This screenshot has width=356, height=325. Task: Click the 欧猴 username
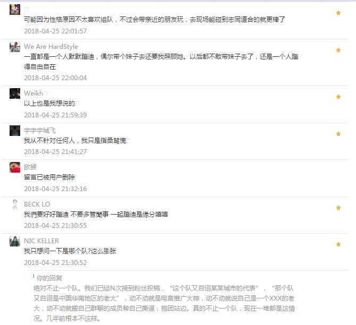(30, 167)
